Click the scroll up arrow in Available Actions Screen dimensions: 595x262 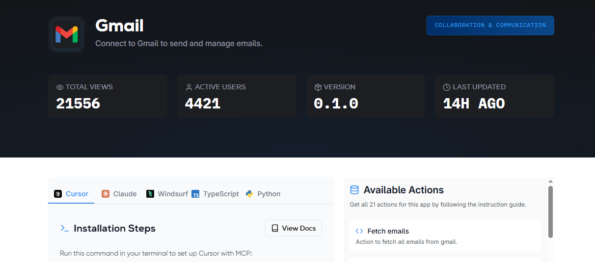click(550, 182)
